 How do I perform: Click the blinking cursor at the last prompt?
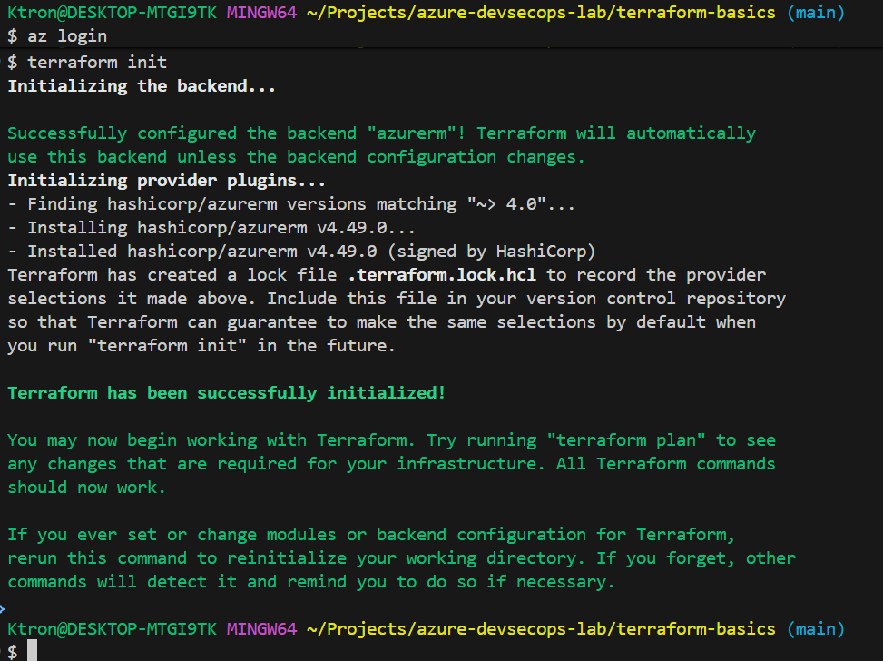click(32, 651)
